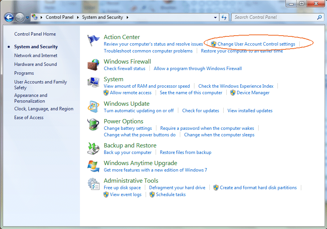Viewport: 327px width, 229px height.
Task: Select the Windows Update icon
Action: (93, 107)
